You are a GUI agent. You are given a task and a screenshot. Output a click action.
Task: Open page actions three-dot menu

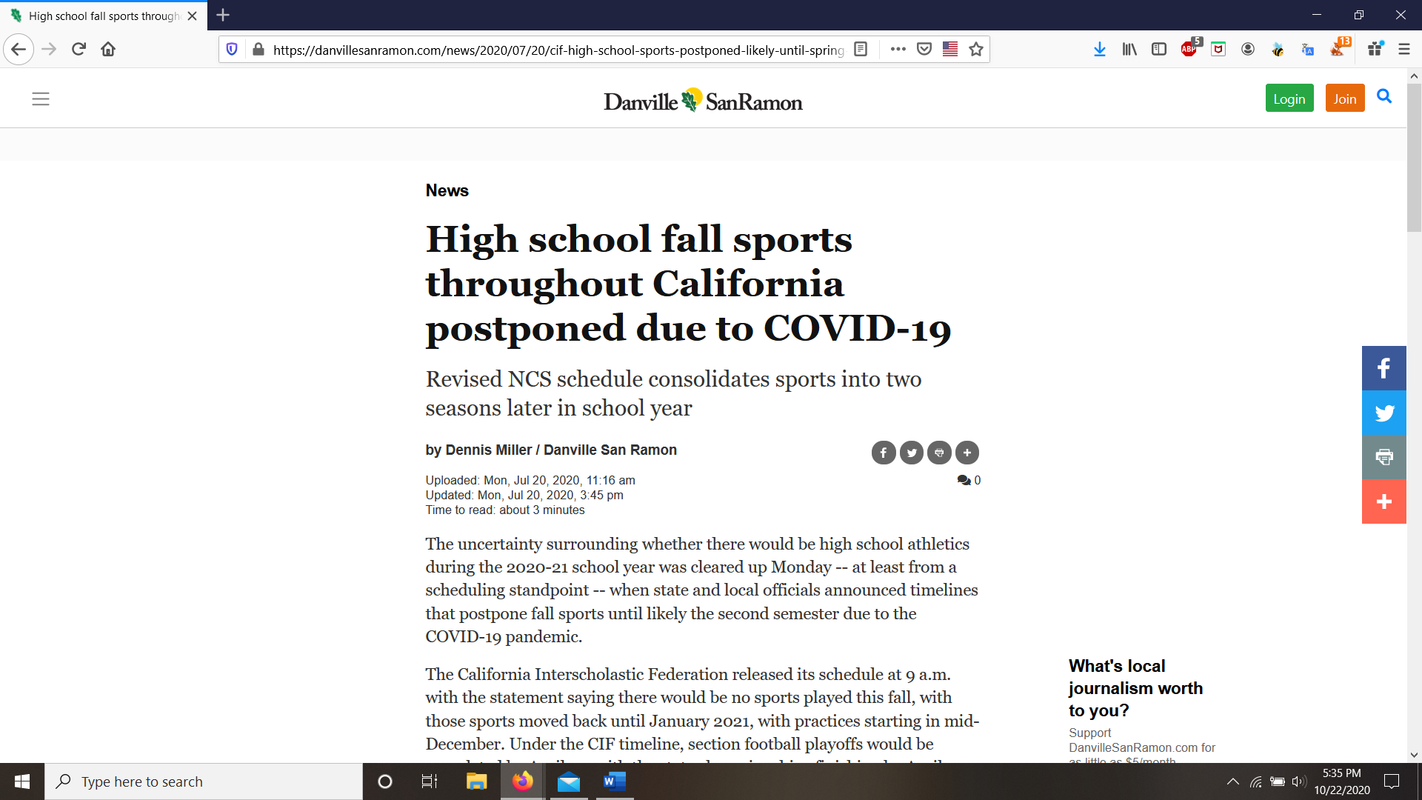(x=898, y=49)
